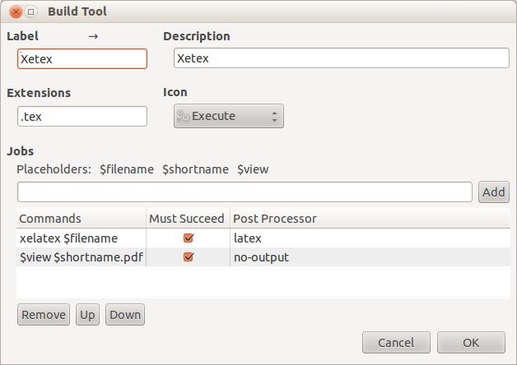Click the Commands column header
This screenshot has height=365, width=517.
point(81,218)
